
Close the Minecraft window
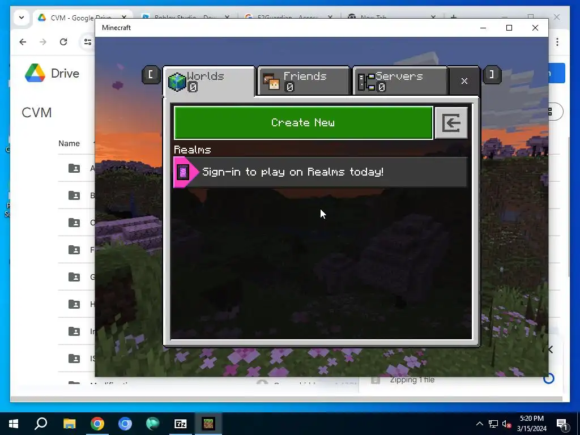535,28
